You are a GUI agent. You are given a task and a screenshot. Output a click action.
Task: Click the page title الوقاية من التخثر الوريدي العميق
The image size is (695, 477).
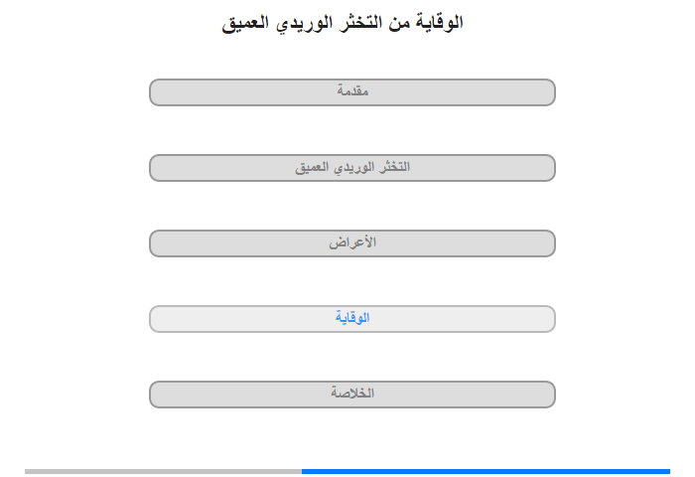pos(343,23)
